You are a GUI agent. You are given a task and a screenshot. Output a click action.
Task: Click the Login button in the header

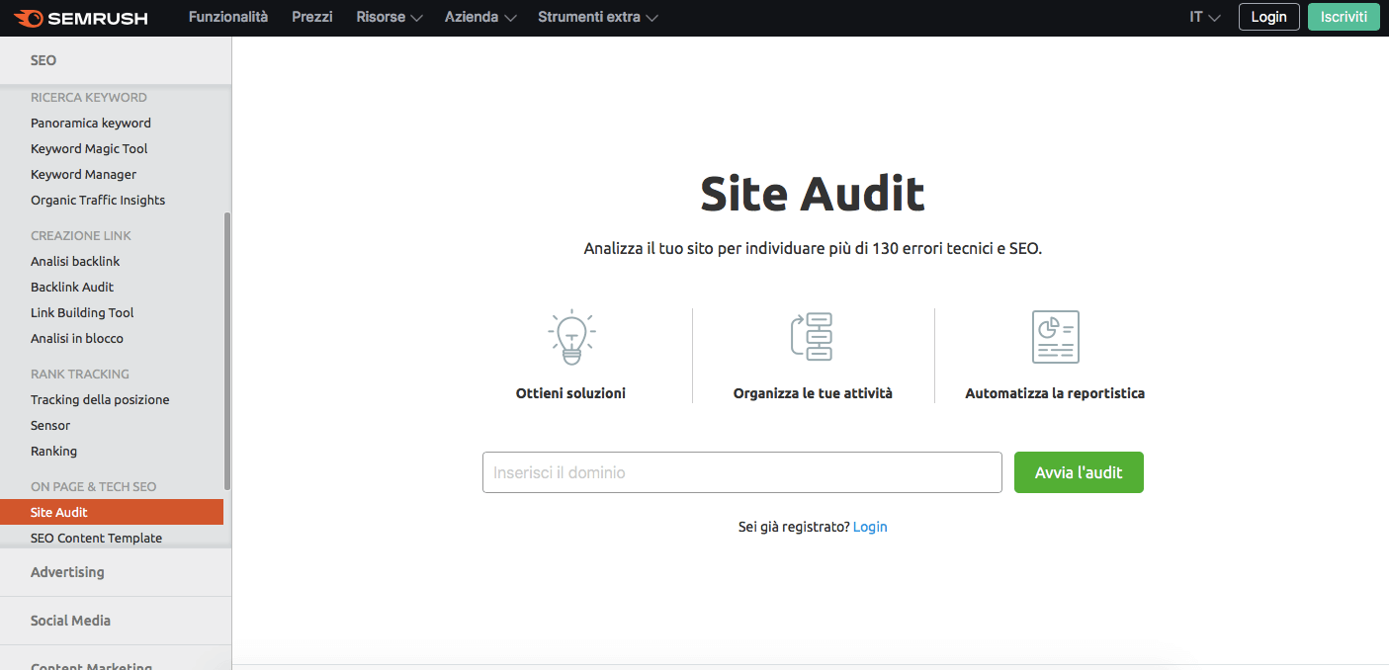(x=1268, y=17)
